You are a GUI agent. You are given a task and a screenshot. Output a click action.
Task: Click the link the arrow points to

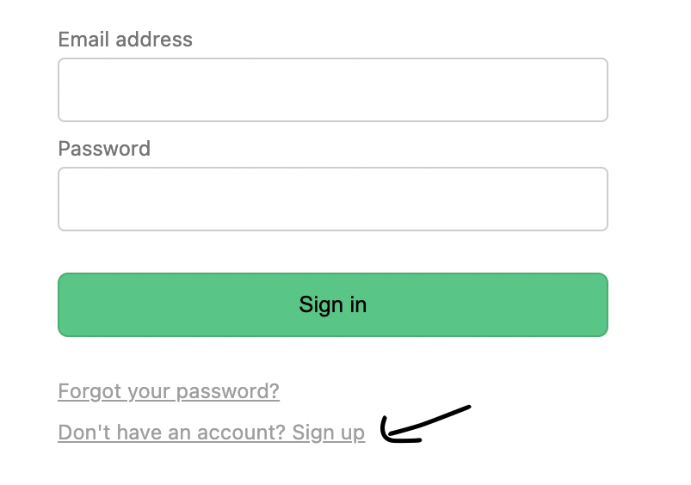[x=211, y=432]
